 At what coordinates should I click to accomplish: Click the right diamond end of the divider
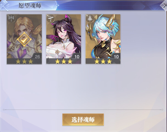coord(162,109)
